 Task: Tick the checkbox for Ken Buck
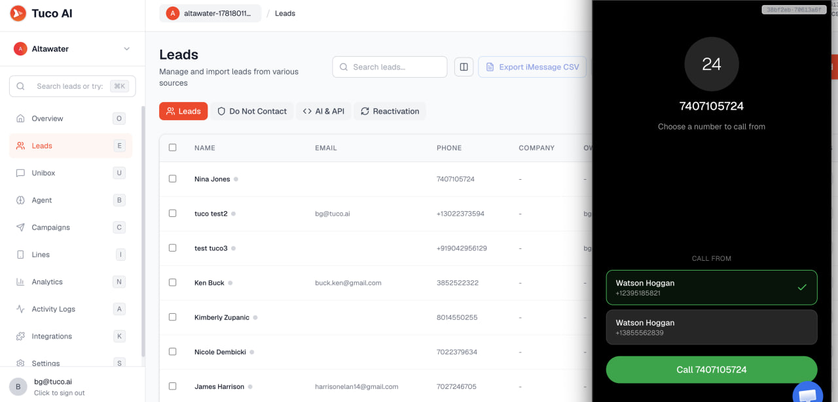coord(173,282)
